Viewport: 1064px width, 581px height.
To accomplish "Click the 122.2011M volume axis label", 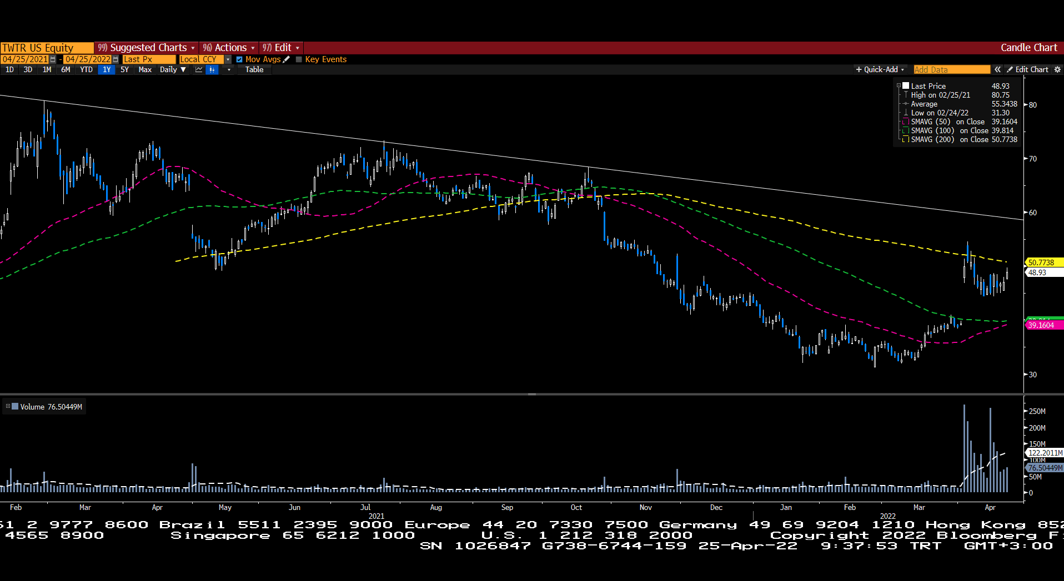I will (x=1045, y=453).
